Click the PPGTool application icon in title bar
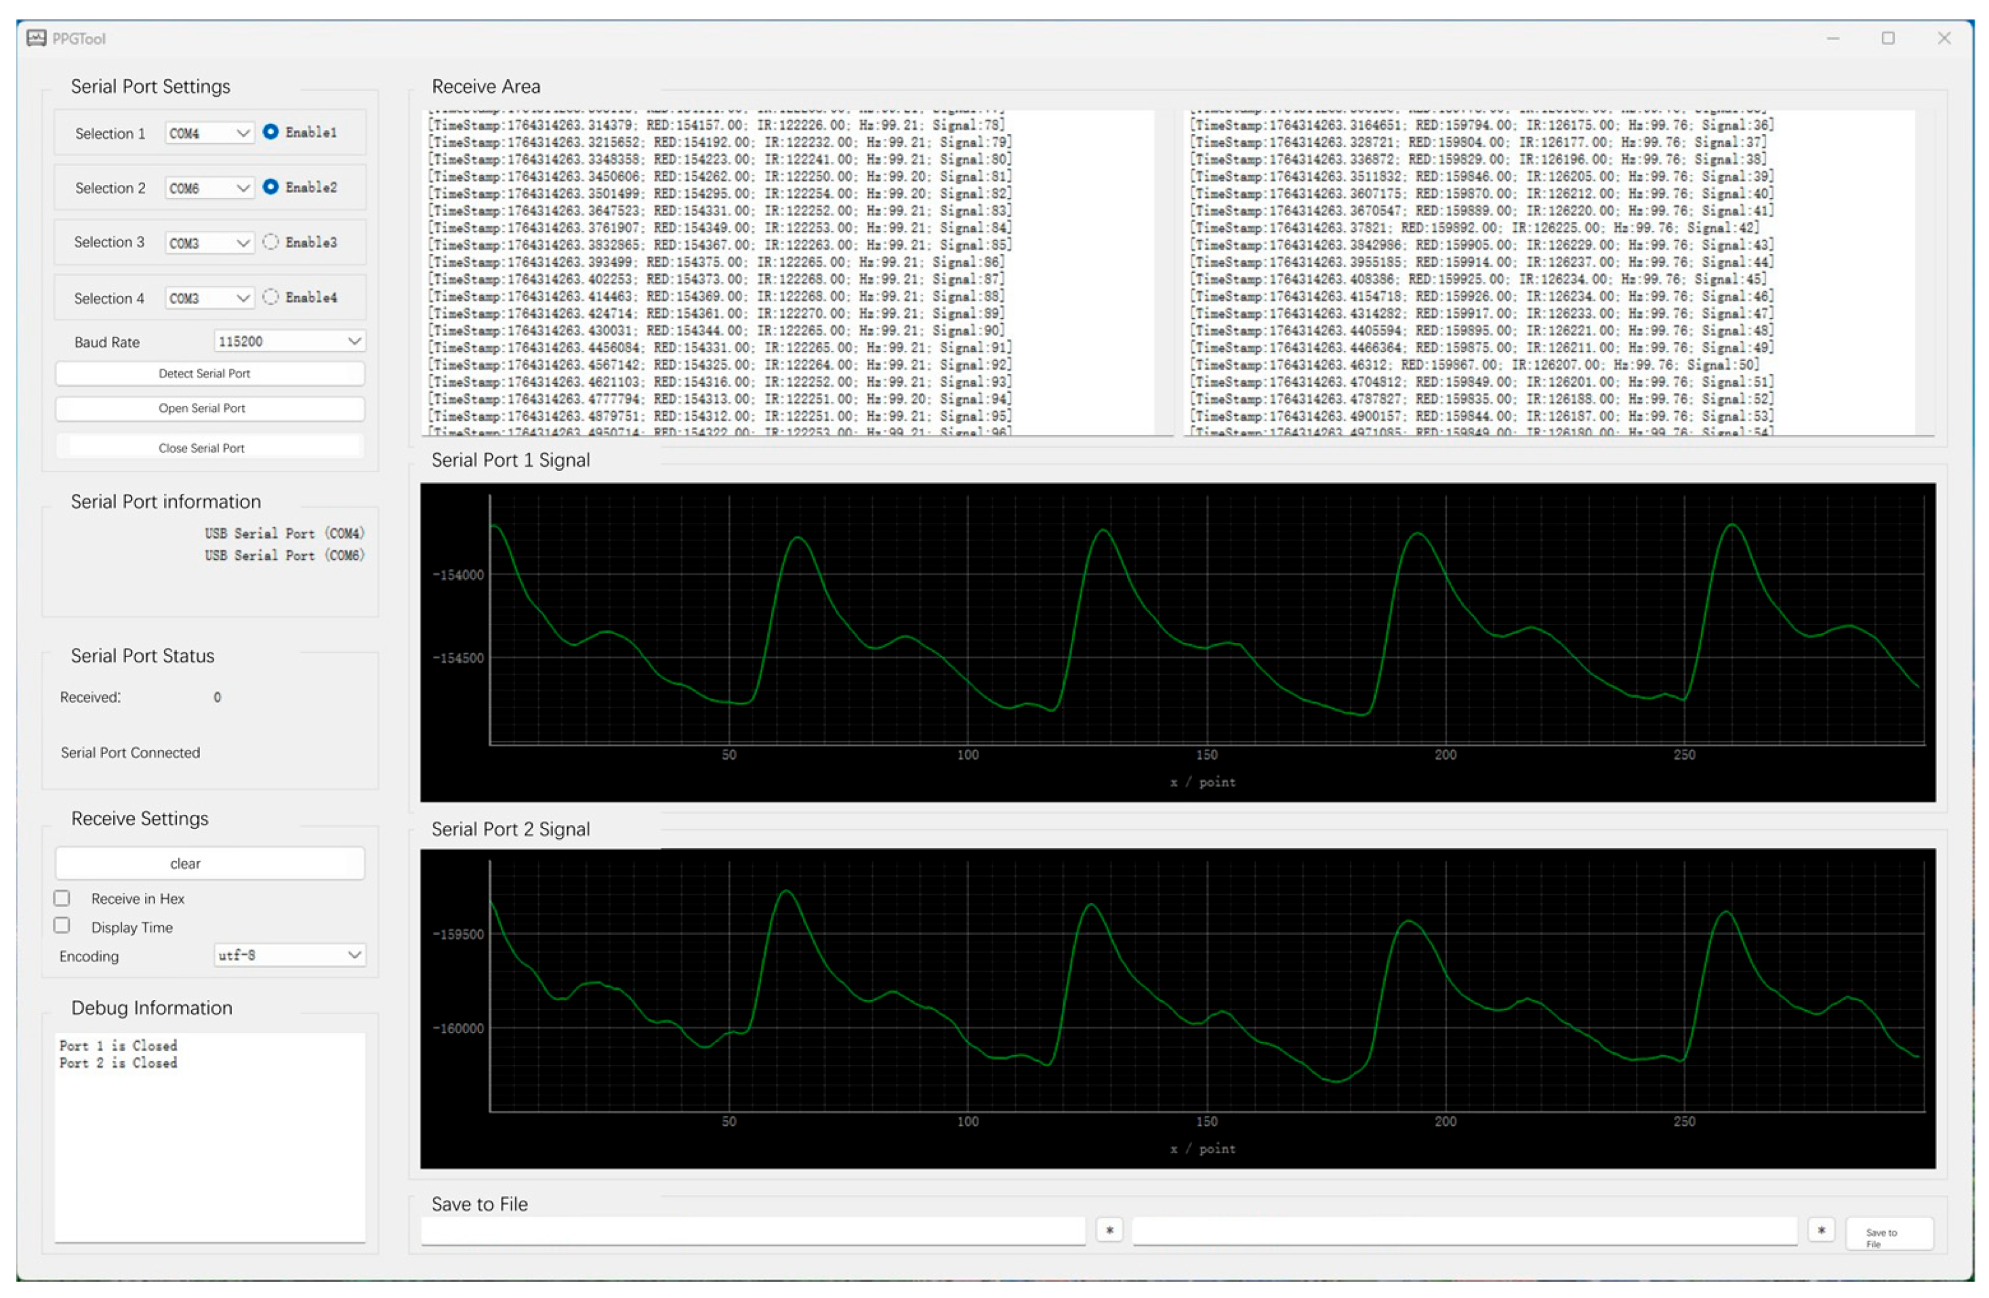The height and width of the screenshot is (1298, 1989). coord(37,37)
